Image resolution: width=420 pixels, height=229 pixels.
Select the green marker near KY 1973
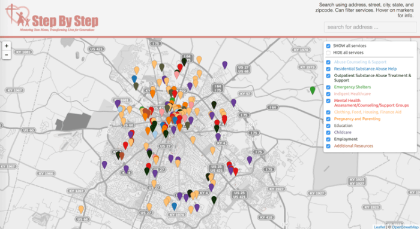(x=313, y=90)
